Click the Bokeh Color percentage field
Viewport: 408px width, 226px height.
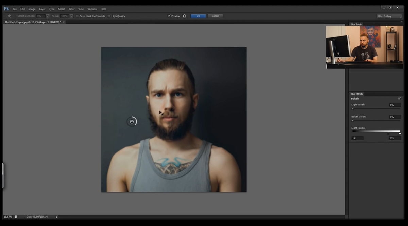[395, 117]
